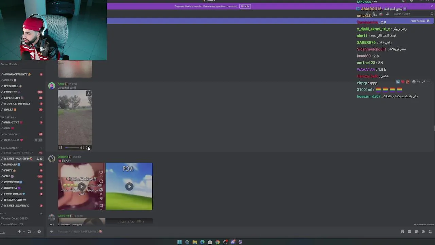Screen dimensions: 435x245
Task: Open the emoji picker in message bar
Action: click(423, 232)
